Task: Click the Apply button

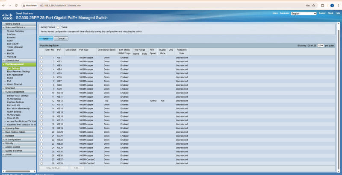Action: tap(46, 38)
